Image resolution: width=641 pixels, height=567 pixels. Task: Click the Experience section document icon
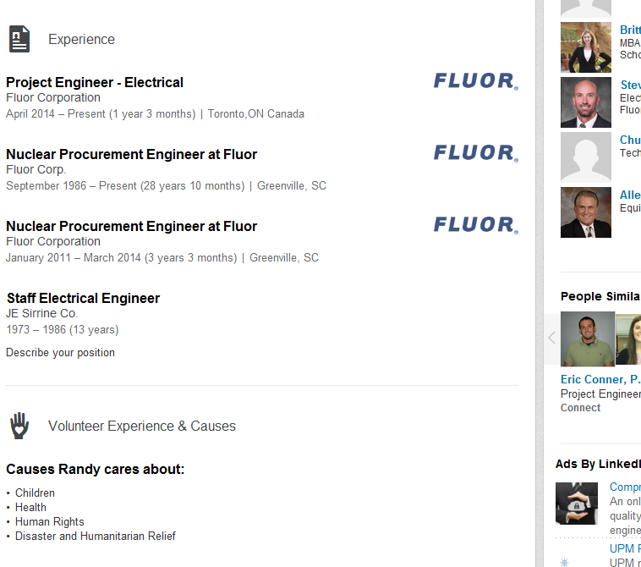point(19,39)
